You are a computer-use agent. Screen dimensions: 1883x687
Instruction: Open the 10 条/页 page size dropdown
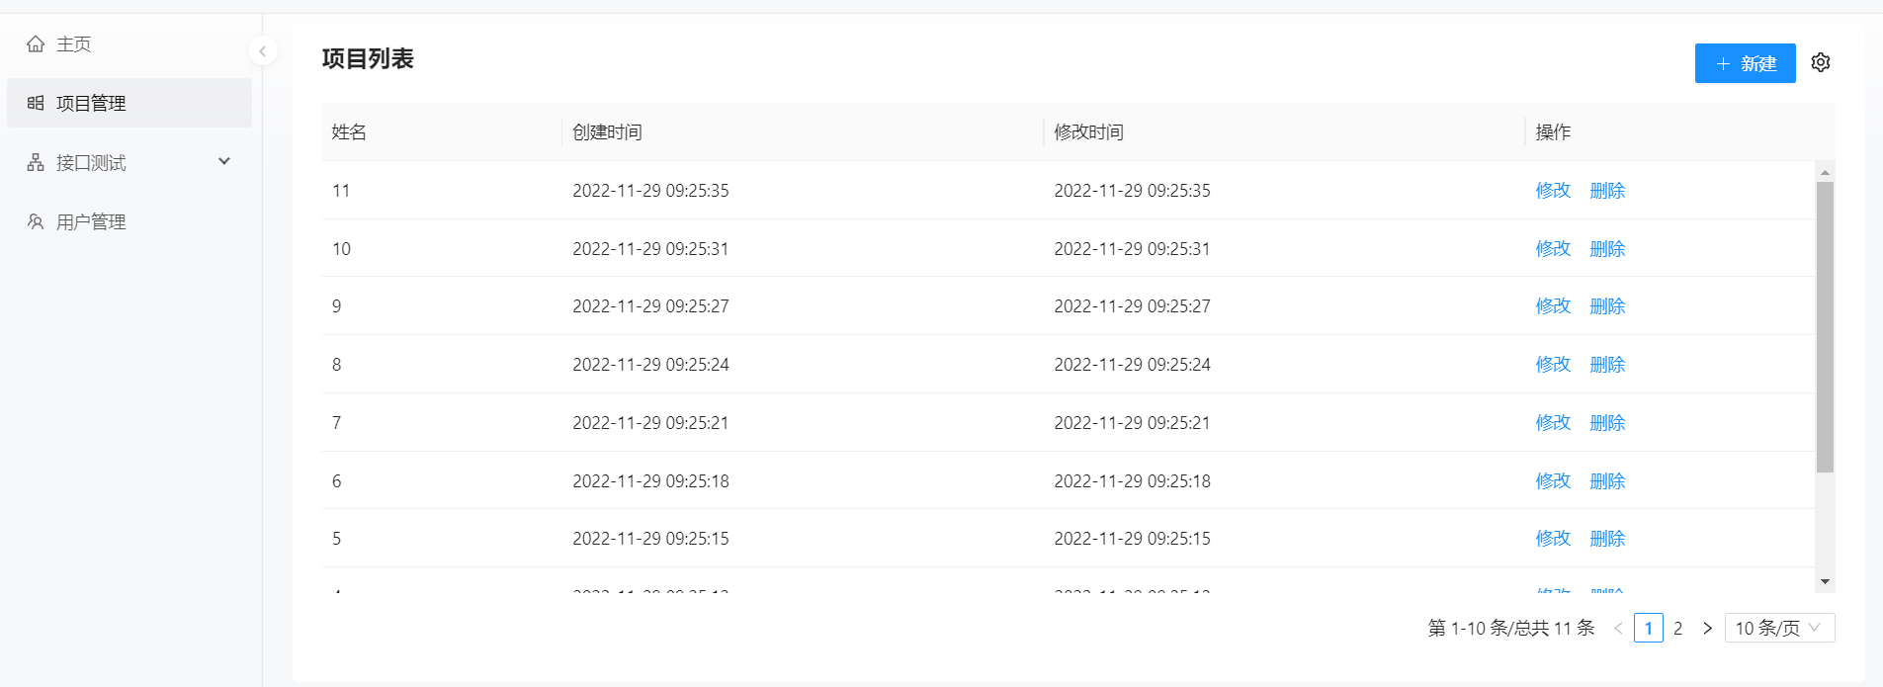[x=1779, y=629]
